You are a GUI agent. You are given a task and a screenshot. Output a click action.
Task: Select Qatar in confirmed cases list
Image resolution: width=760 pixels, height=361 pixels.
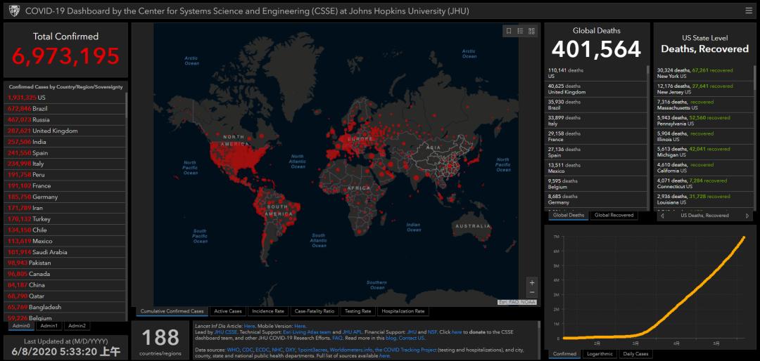point(65,296)
